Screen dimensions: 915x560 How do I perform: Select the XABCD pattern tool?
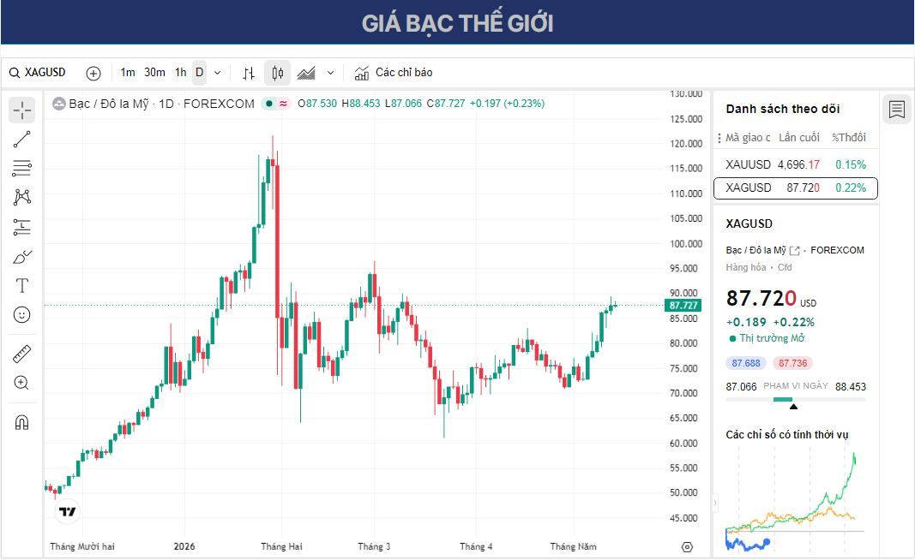coord(21,197)
